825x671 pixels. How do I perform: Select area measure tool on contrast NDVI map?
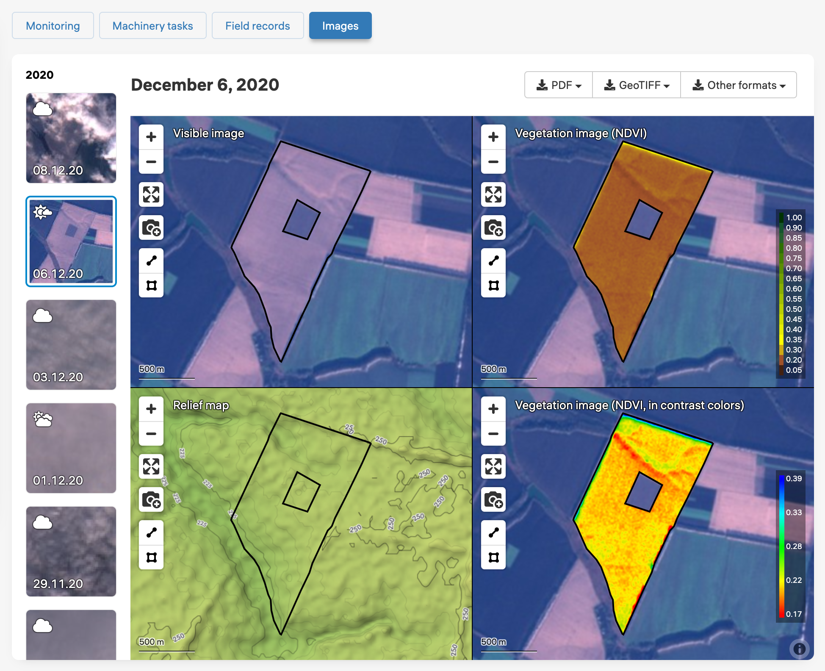(x=493, y=557)
